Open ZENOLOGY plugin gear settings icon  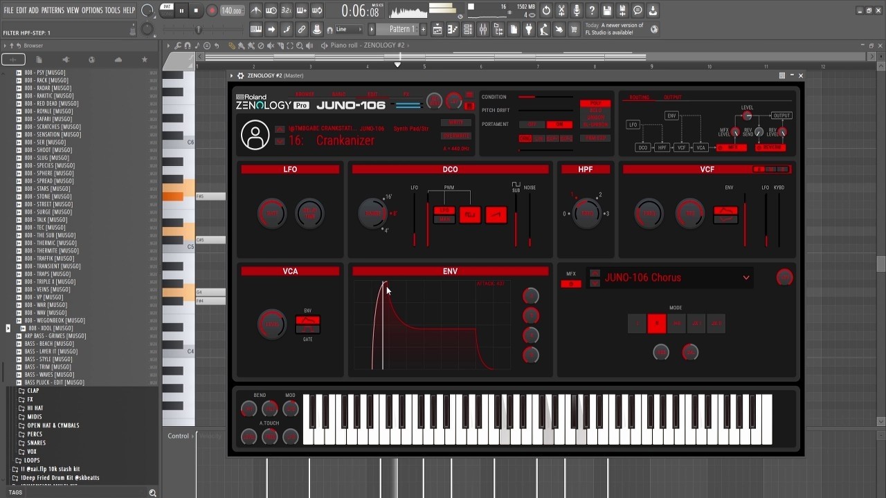(240, 75)
